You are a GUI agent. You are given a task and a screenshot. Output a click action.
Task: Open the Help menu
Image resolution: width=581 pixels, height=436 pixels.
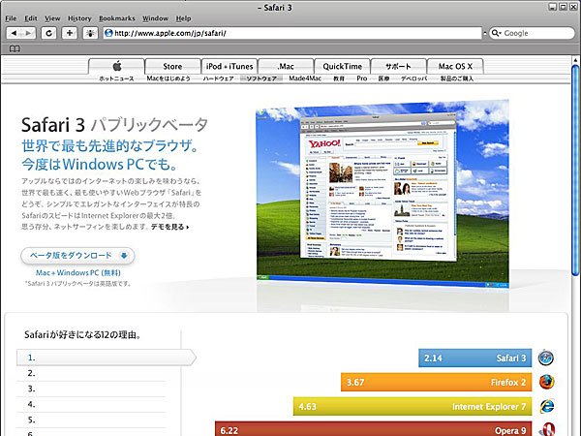coord(183,18)
